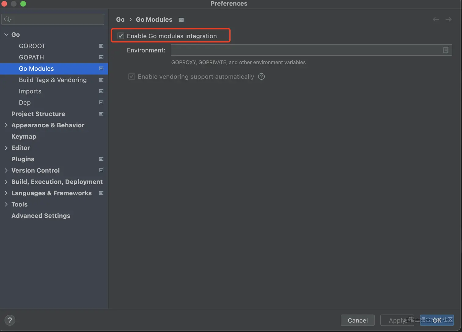The width and height of the screenshot is (462, 332).
Task: Click the Apply button
Action: tap(397, 320)
